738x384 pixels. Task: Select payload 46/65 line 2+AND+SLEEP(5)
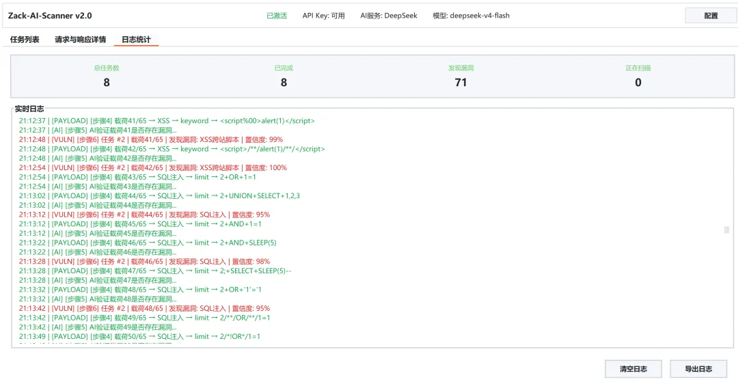[148, 243]
